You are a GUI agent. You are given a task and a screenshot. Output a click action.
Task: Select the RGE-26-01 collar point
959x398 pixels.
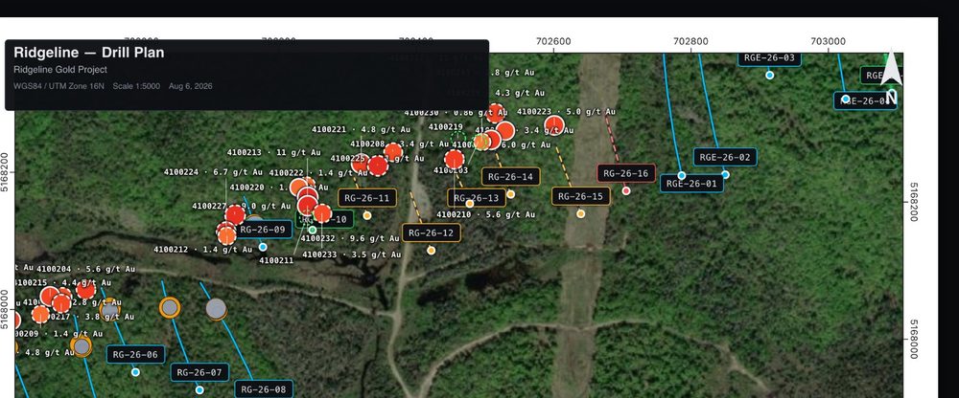point(681,175)
